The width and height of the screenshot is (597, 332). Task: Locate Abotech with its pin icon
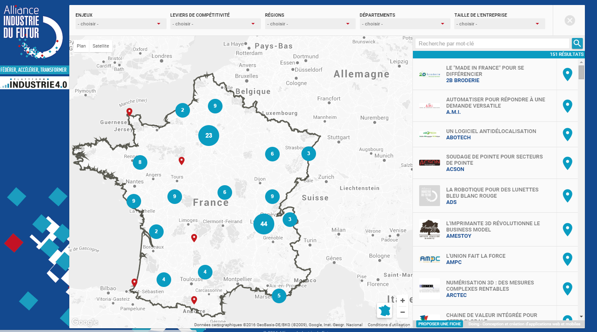567,135
